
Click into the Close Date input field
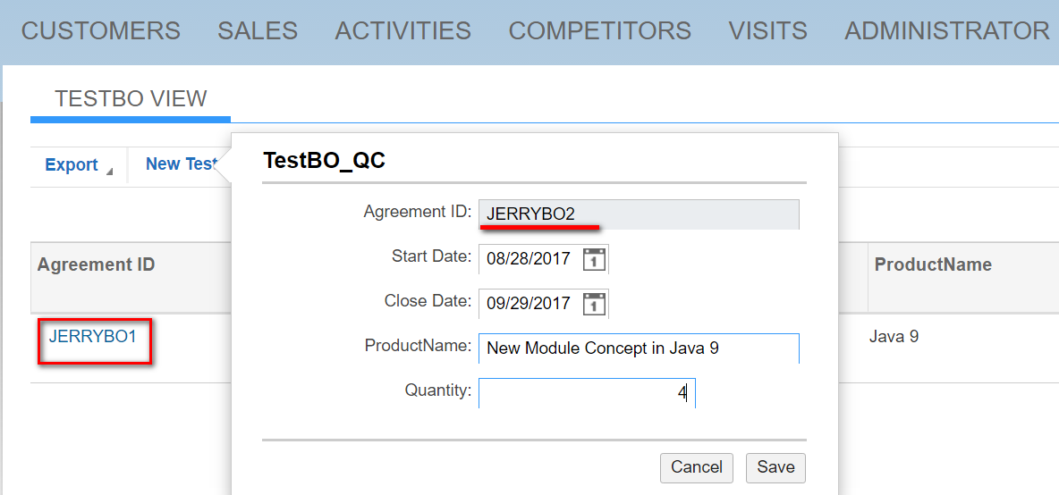coord(529,304)
